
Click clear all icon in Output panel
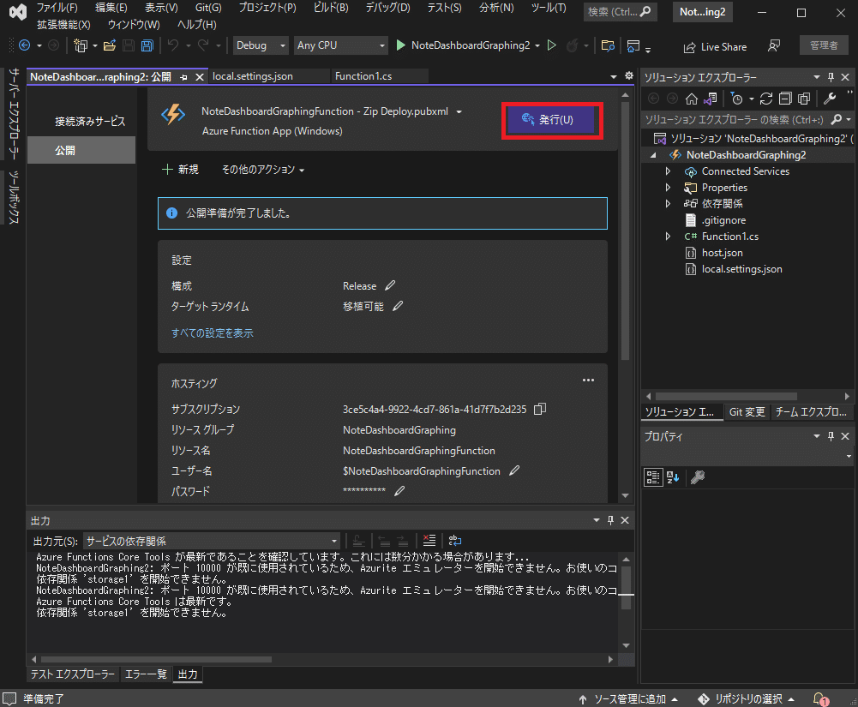click(429, 541)
